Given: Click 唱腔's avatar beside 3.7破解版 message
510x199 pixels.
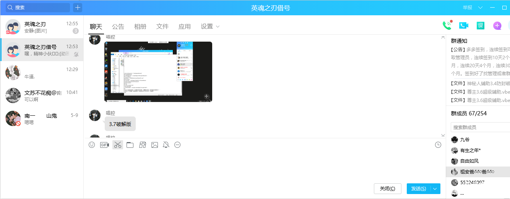Looking at the screenshot, I should point(95,115).
